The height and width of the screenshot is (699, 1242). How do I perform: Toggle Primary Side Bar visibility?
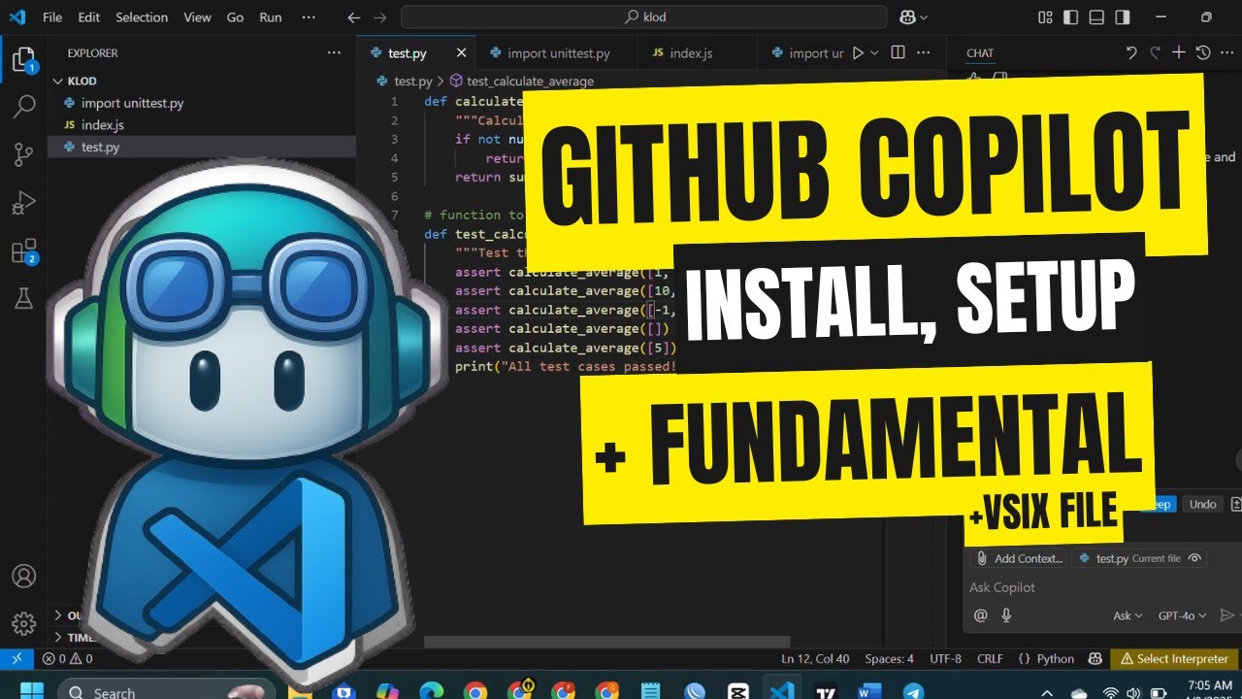1071,17
